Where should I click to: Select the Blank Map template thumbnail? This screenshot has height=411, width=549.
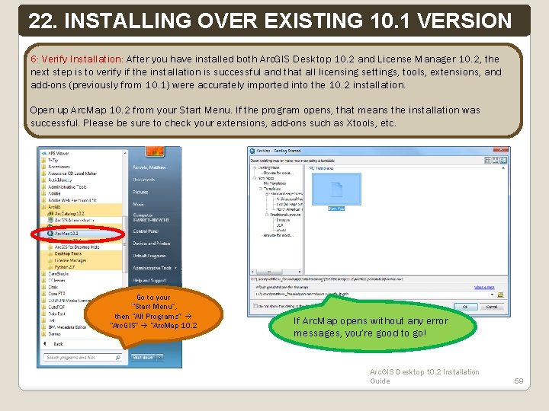336,189
